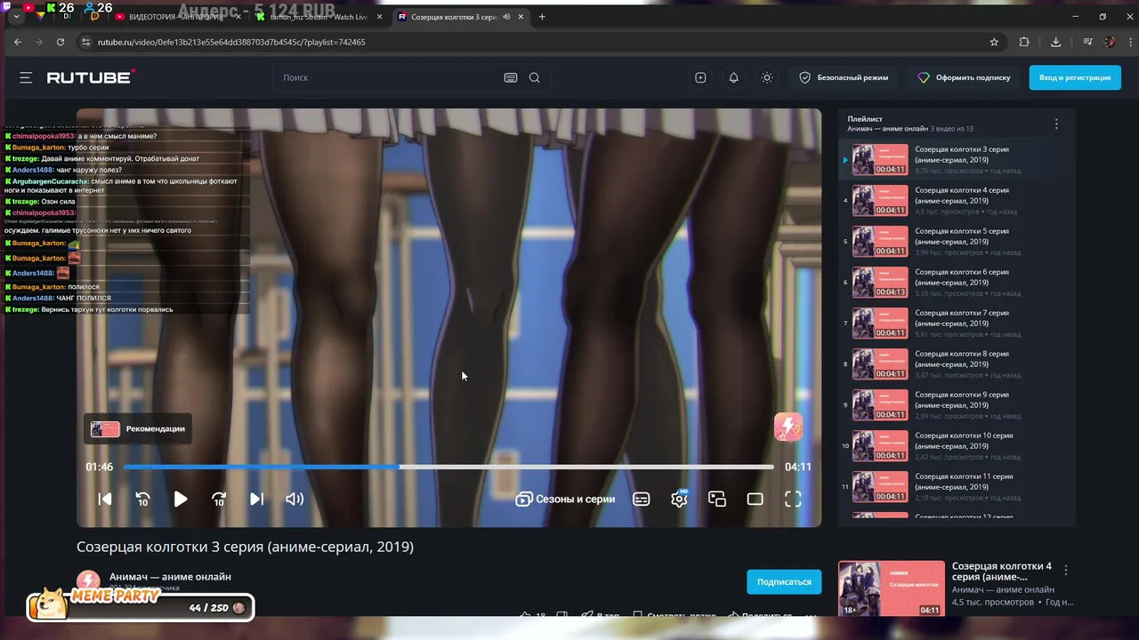Select Созерцая колготки 6 серия in playlist
This screenshot has height=640, width=1139.
point(957,282)
